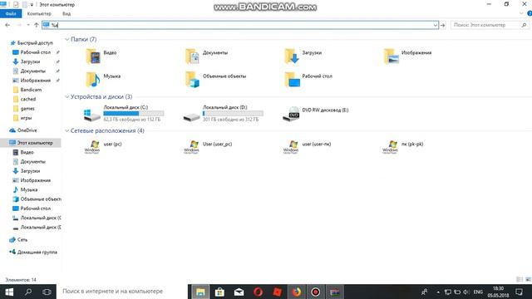Open Microsoft Store from taskbar
Image resolution: width=532 pixels, height=299 pixels.
(x=219, y=292)
